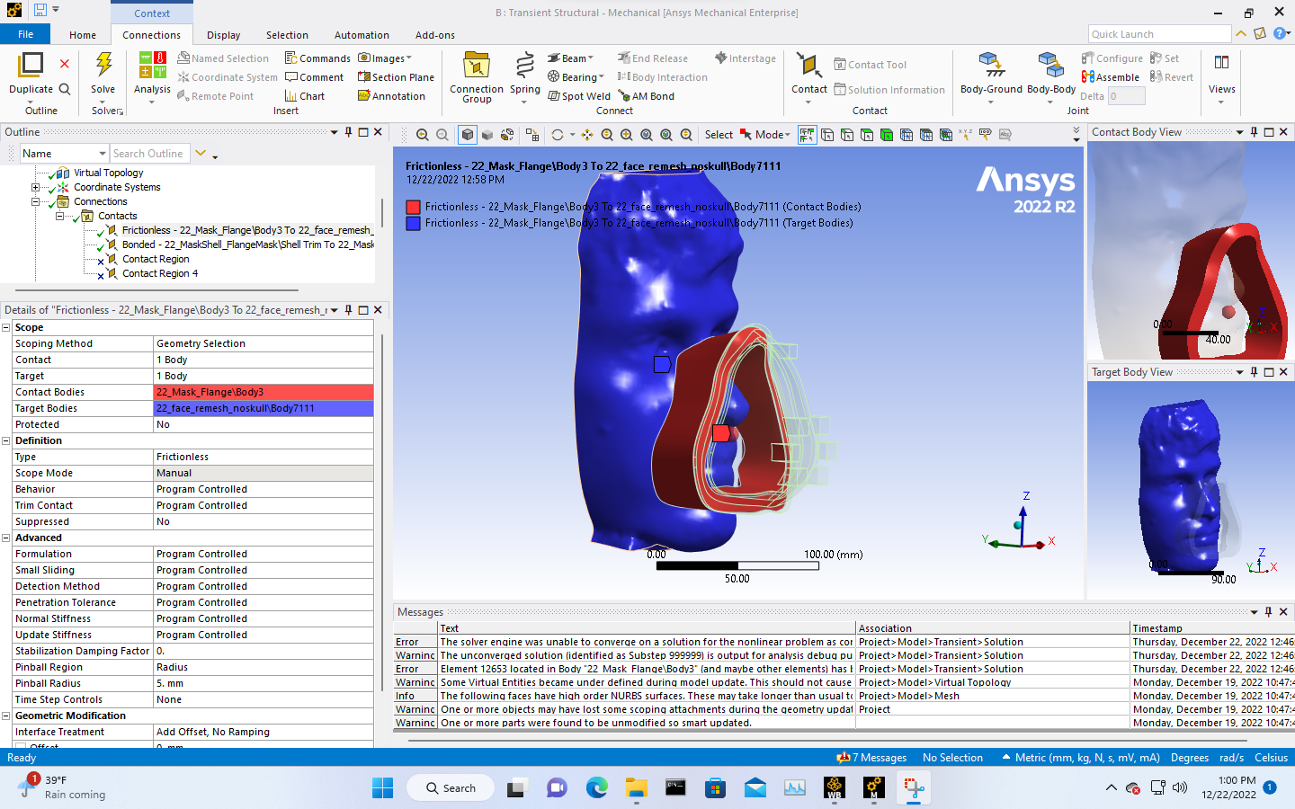
Task: Pin the Outline panel
Action: click(x=349, y=132)
